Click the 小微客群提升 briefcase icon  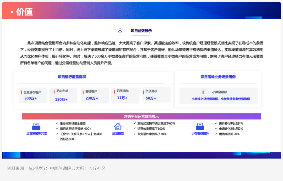pos(200,126)
